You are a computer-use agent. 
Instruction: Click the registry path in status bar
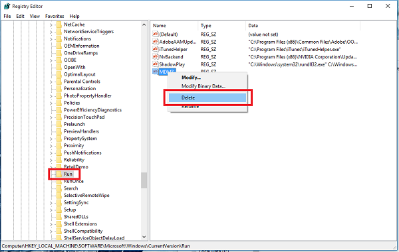pos(96,246)
